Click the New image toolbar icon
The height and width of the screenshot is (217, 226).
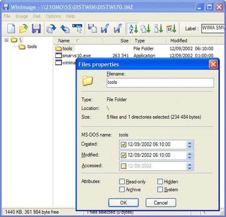pos(11,28)
